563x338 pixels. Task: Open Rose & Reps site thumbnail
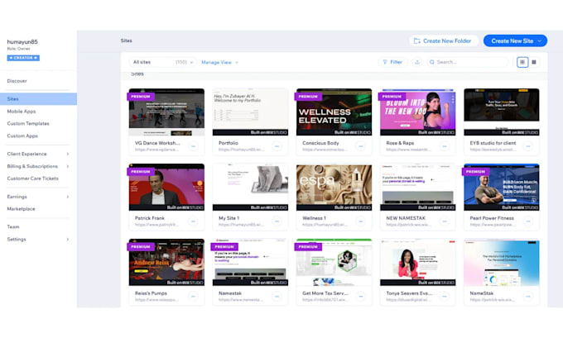coord(417,112)
